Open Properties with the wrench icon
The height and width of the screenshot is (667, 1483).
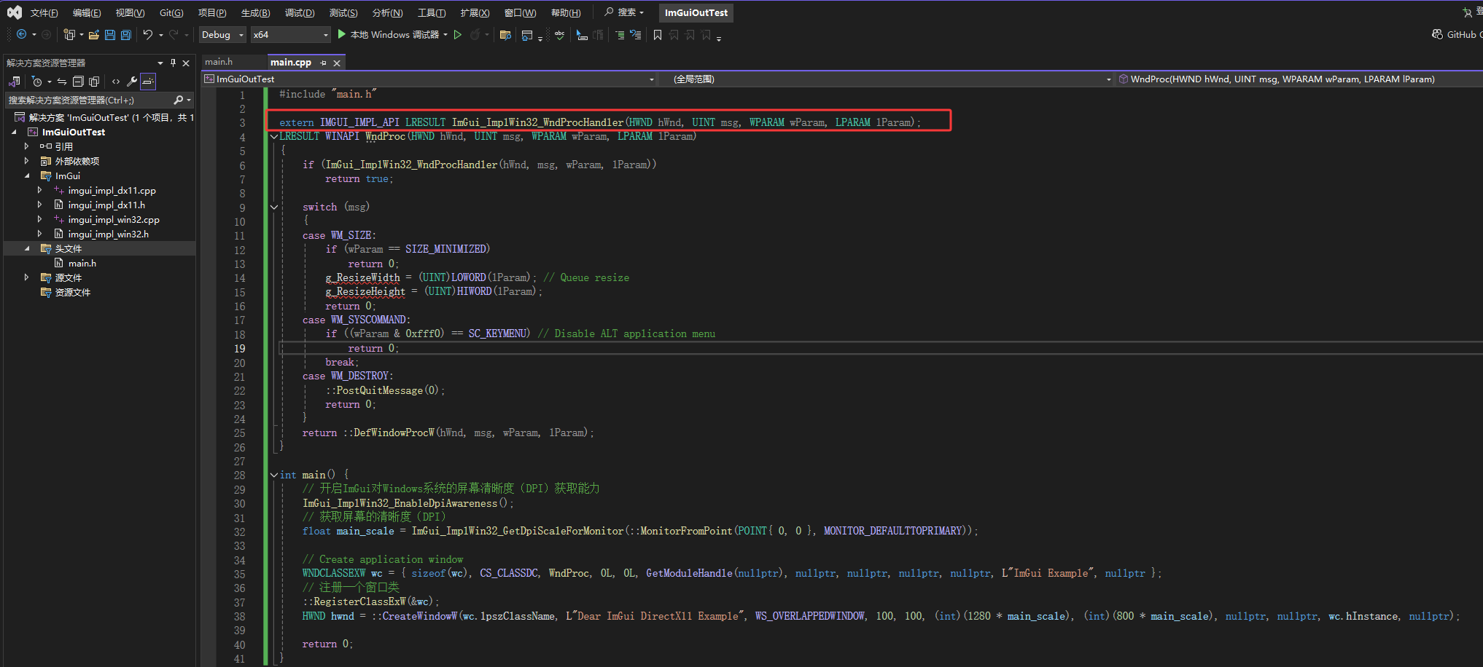pos(132,82)
